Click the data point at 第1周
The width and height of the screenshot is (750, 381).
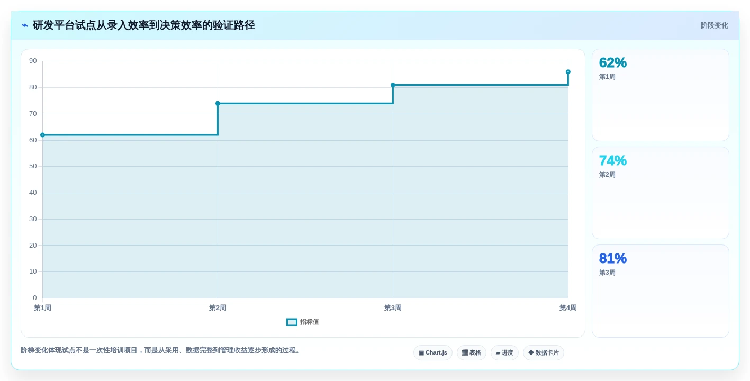coord(43,135)
